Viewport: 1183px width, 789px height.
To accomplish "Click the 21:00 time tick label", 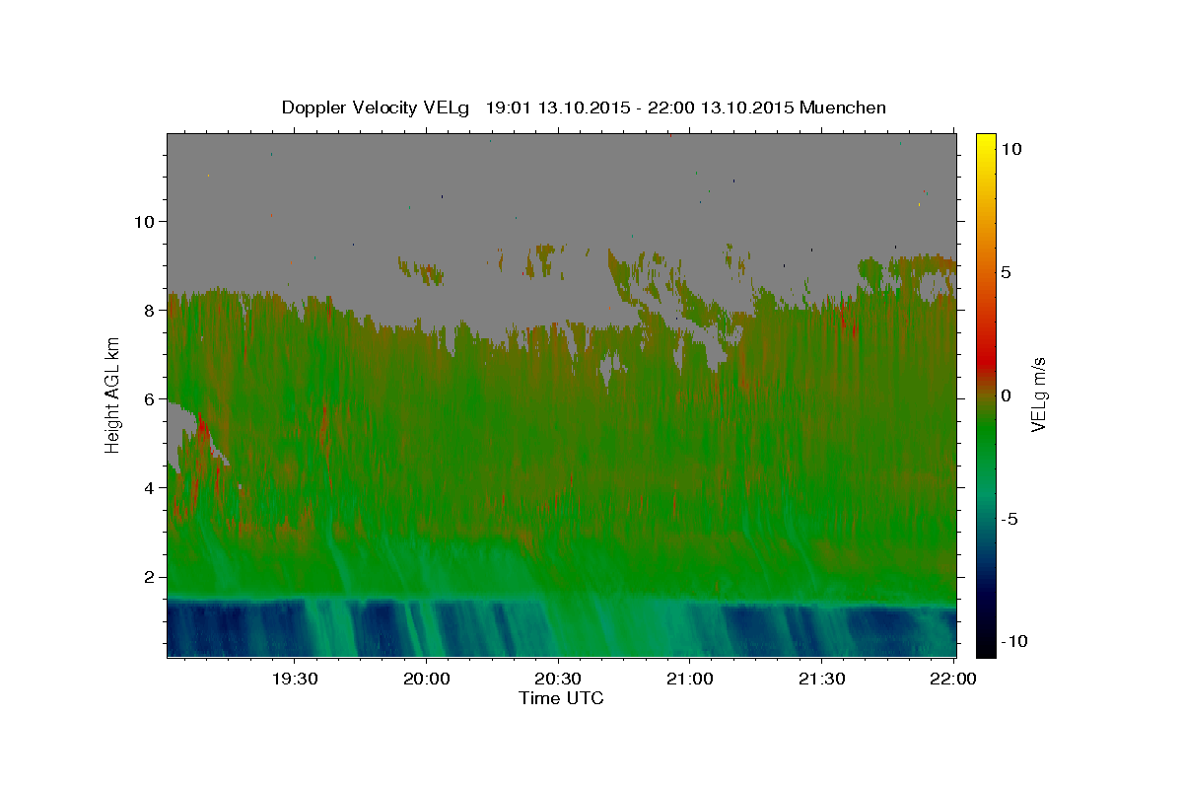I will click(x=689, y=679).
